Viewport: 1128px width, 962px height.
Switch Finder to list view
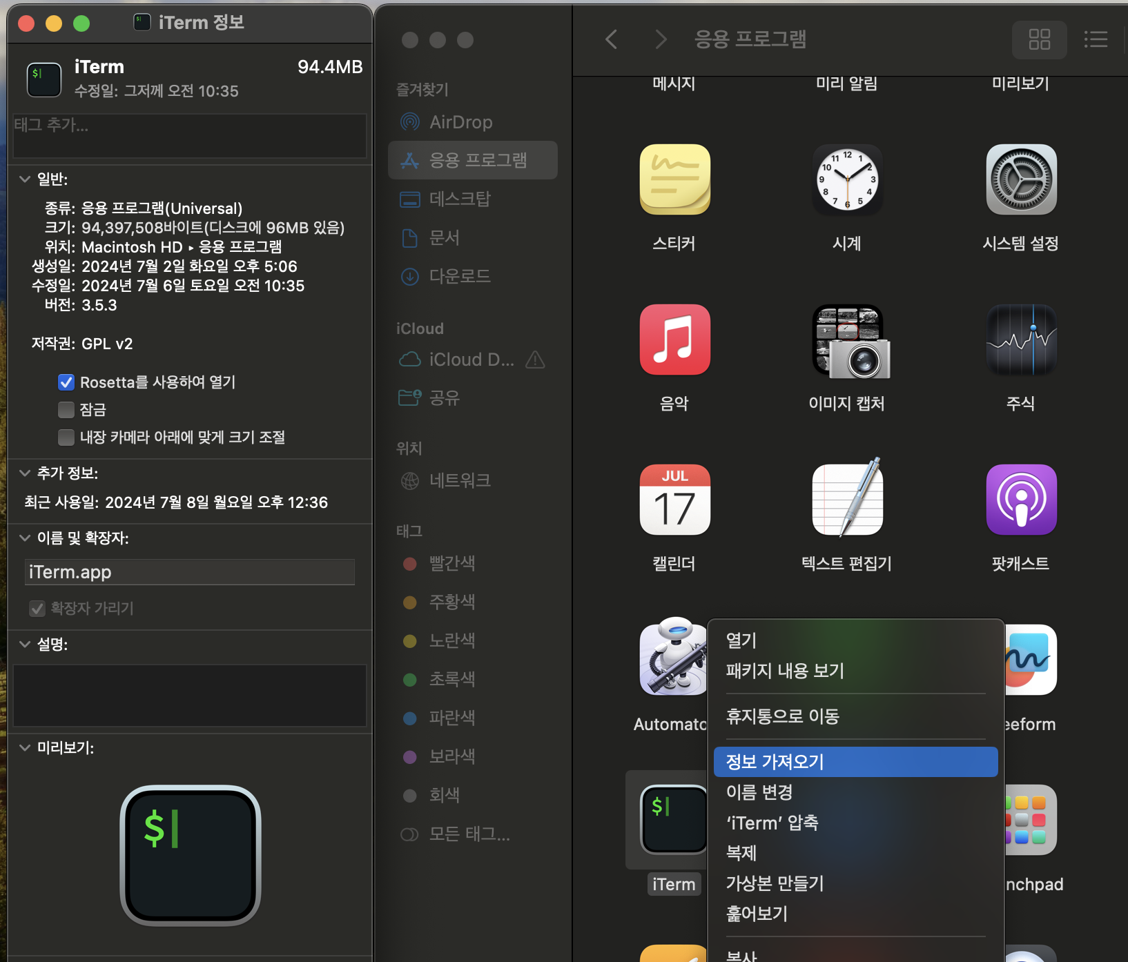pos(1096,39)
